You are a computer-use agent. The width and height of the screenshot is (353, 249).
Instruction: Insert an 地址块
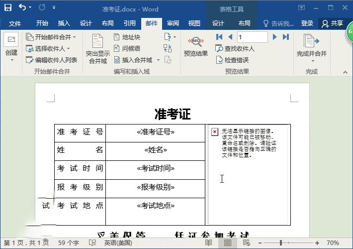click(127, 37)
